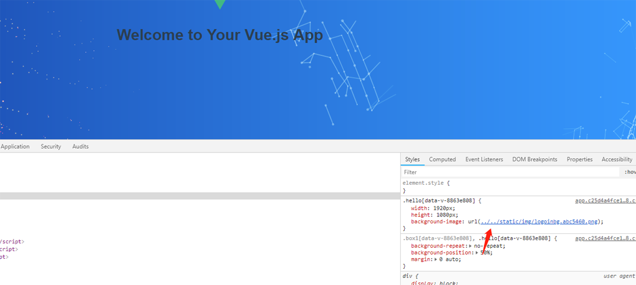This screenshot has height=285, width=636.
Task: Click the margin value 0 auto
Action: (x=450, y=259)
